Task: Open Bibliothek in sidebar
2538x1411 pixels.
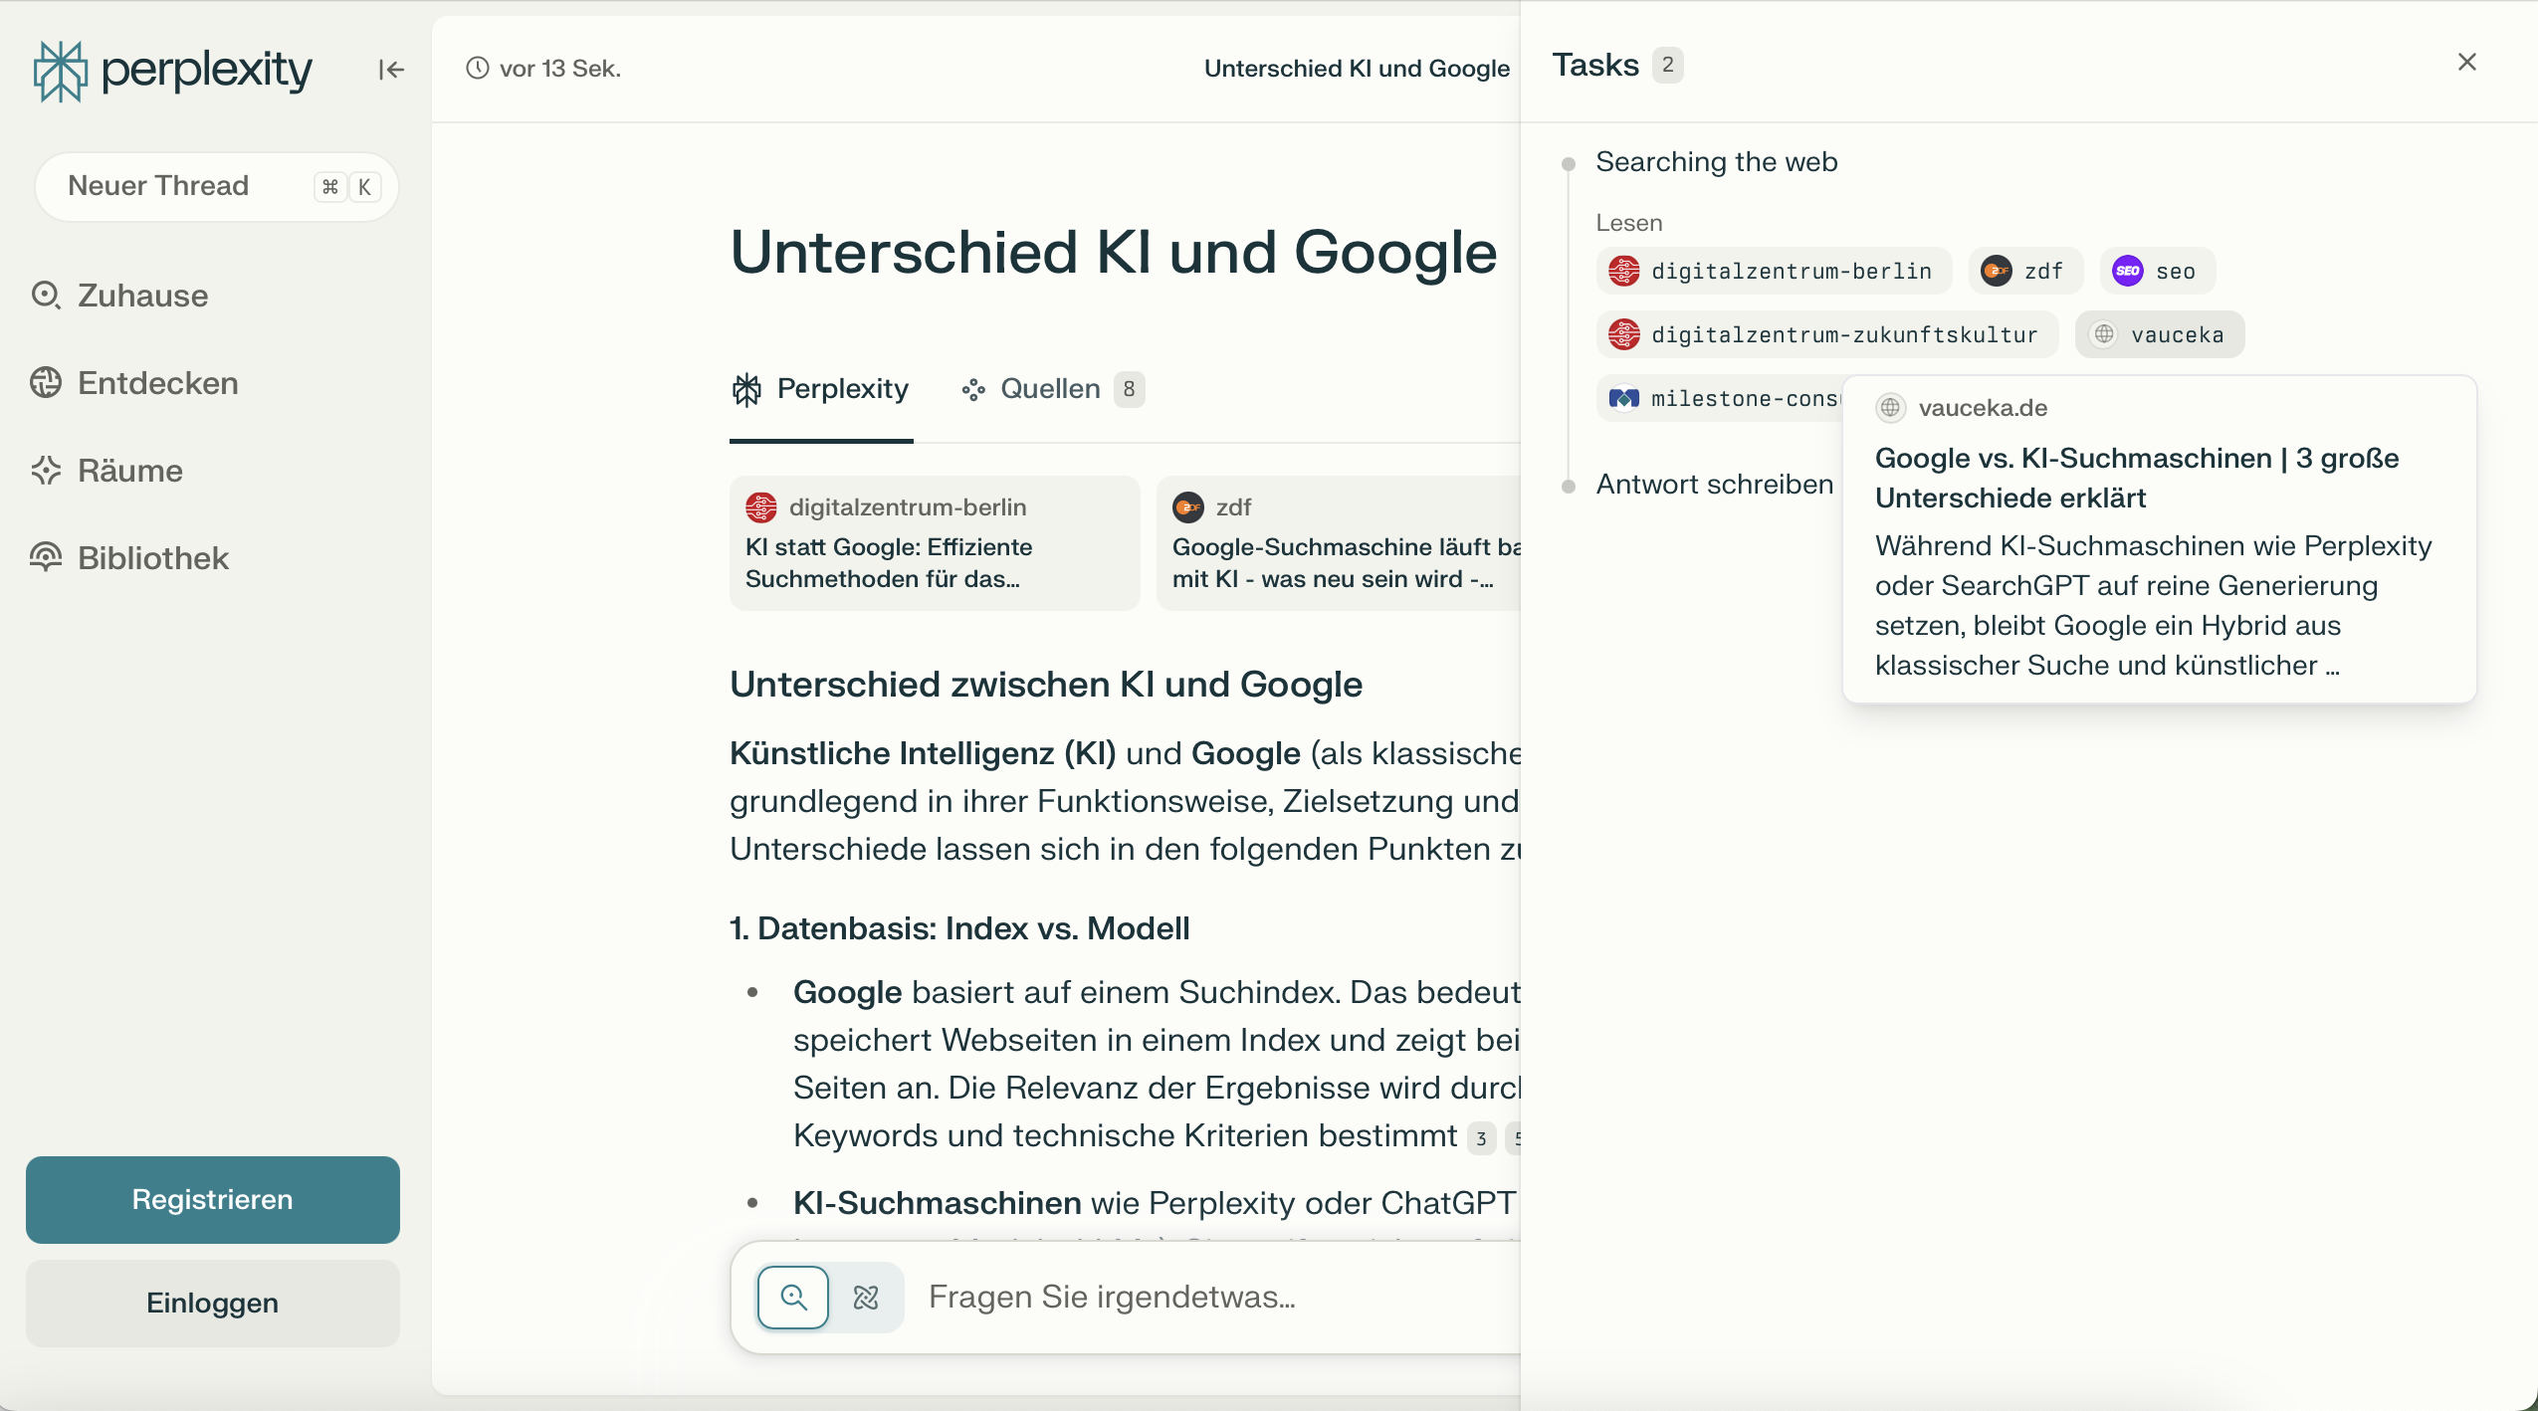Action: [x=129, y=558]
